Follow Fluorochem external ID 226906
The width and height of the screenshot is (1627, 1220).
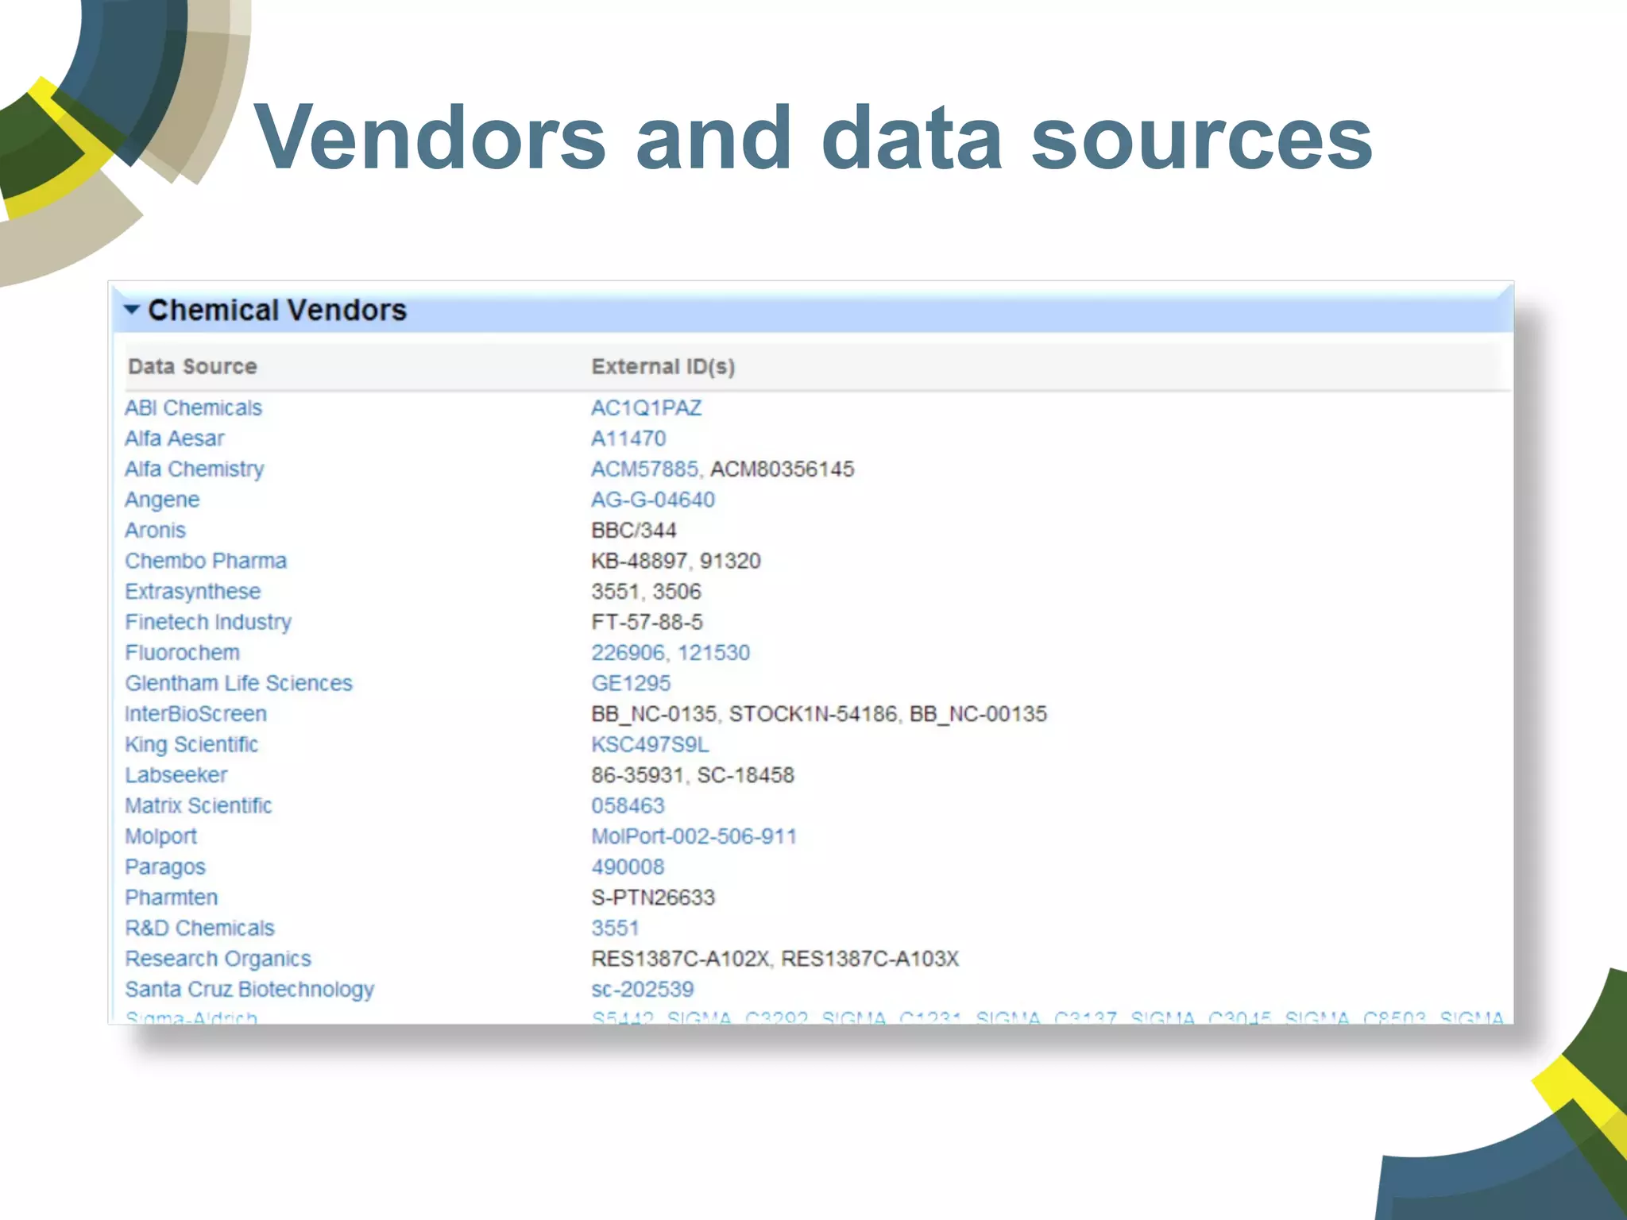(x=628, y=653)
